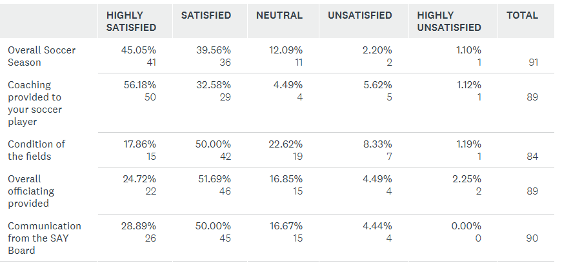
Task: Click the 51.69% Satisfied officiating cell
Action: point(213,179)
